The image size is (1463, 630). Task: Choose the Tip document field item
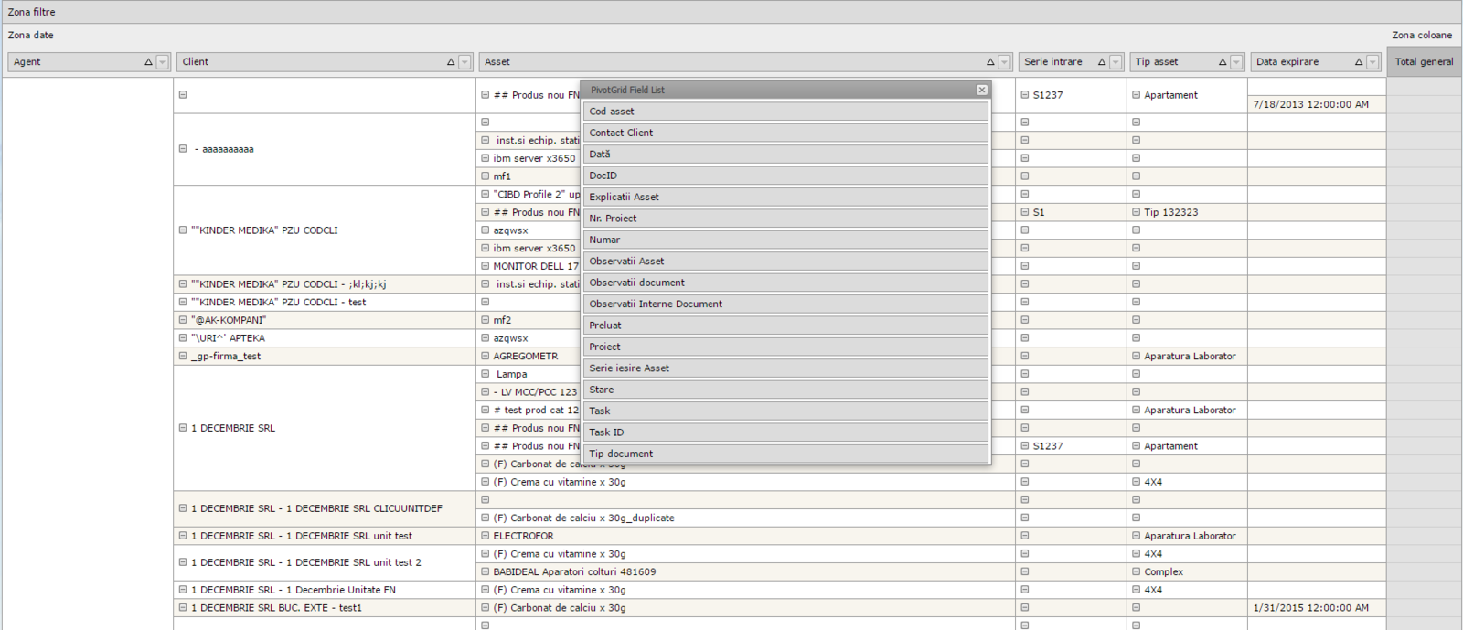tap(785, 454)
